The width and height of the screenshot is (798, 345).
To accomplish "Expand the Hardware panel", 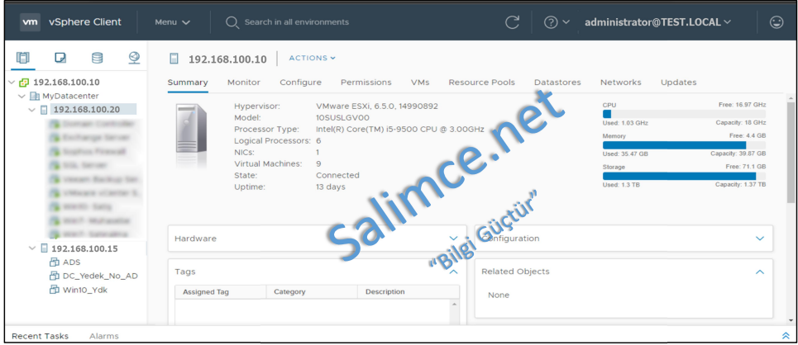I will pyautogui.click(x=452, y=239).
